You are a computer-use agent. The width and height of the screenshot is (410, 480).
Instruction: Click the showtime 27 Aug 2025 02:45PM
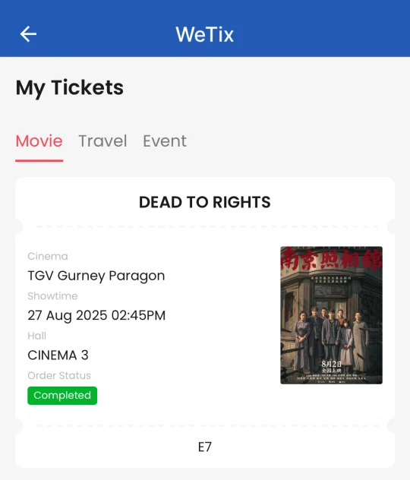[x=96, y=316]
